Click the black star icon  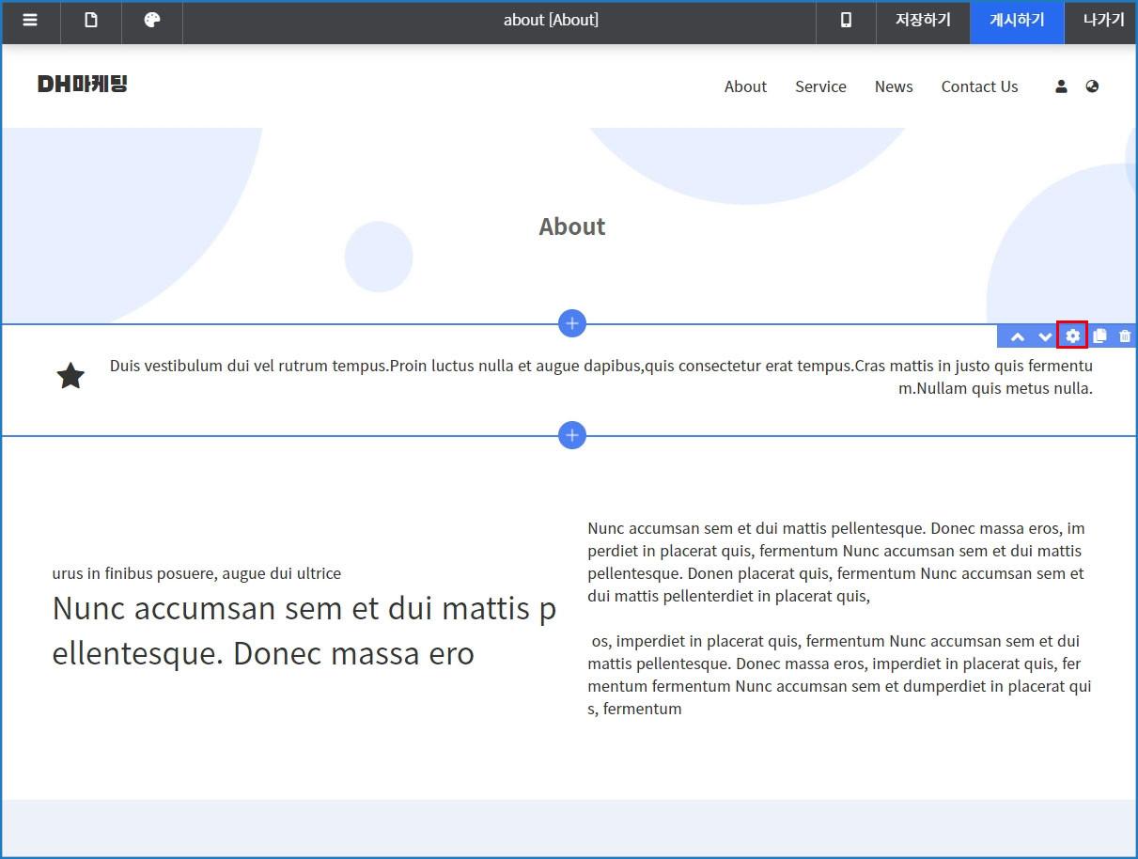click(x=70, y=377)
